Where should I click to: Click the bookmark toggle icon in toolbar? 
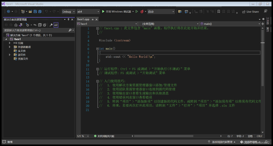[x=219, y=12]
